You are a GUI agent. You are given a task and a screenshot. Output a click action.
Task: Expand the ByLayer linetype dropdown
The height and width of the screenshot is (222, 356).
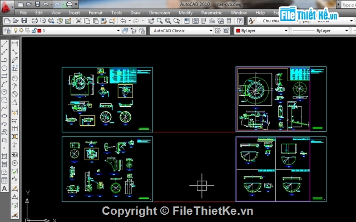point(320,31)
